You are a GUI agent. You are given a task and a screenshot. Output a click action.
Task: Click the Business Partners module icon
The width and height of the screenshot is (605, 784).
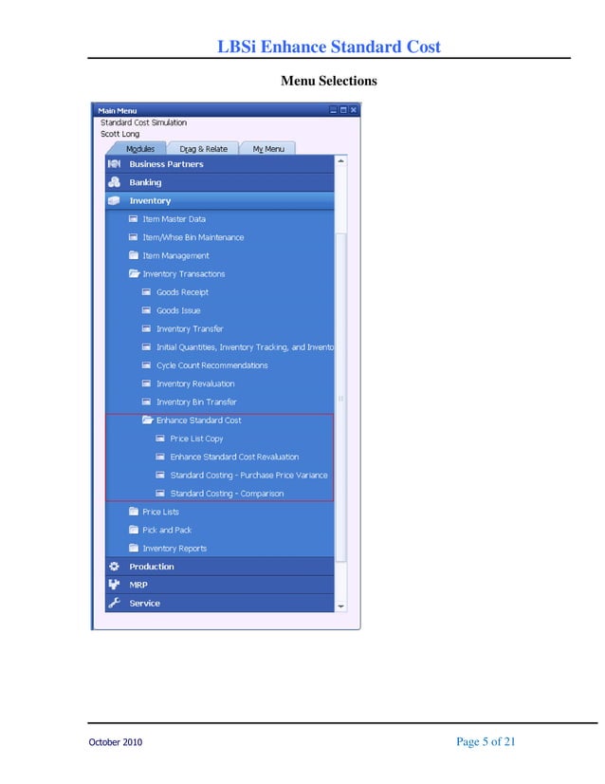click(114, 164)
